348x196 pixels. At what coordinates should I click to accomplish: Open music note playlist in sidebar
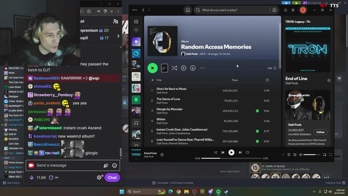pyautogui.click(x=136, y=123)
